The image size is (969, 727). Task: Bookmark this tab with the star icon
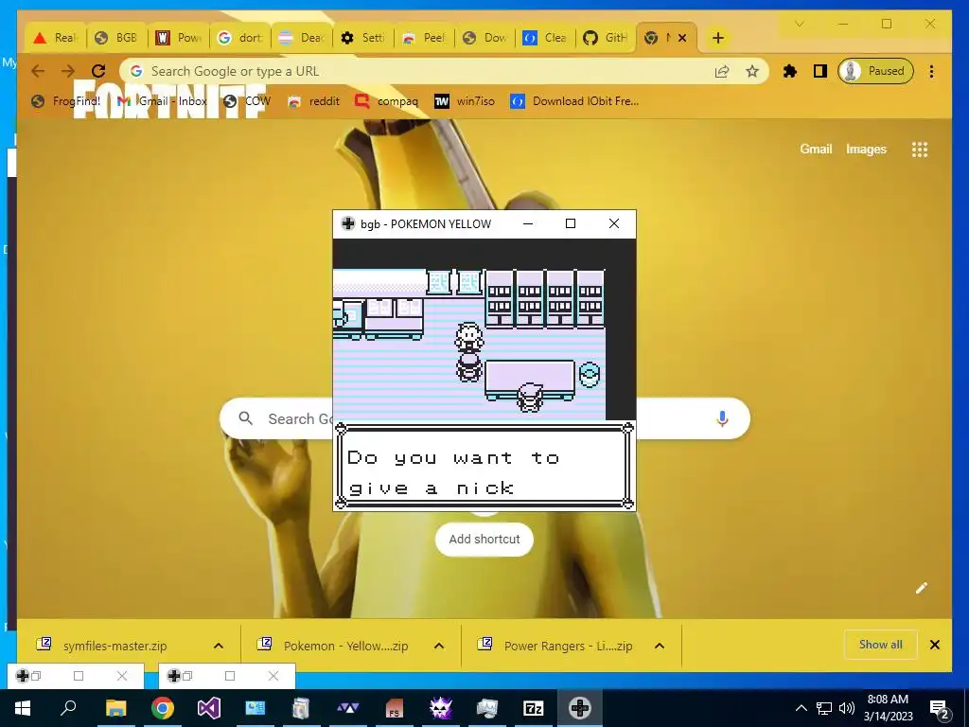pos(752,71)
